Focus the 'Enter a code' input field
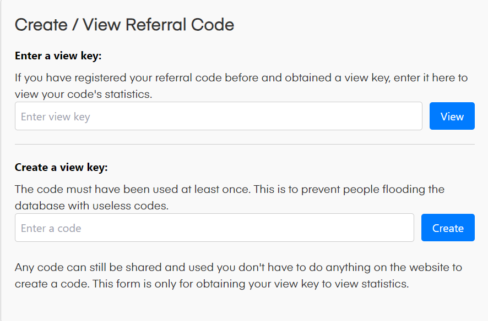The image size is (488, 321). [x=214, y=228]
